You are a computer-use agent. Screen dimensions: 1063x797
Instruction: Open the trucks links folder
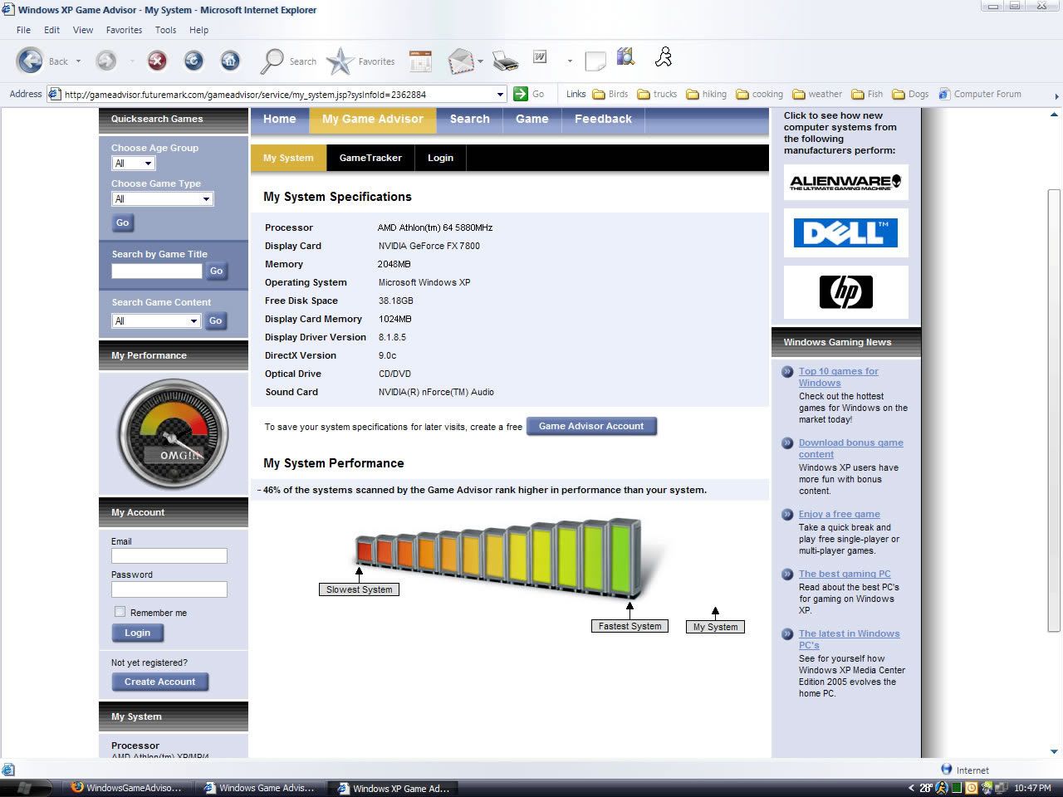[657, 94]
